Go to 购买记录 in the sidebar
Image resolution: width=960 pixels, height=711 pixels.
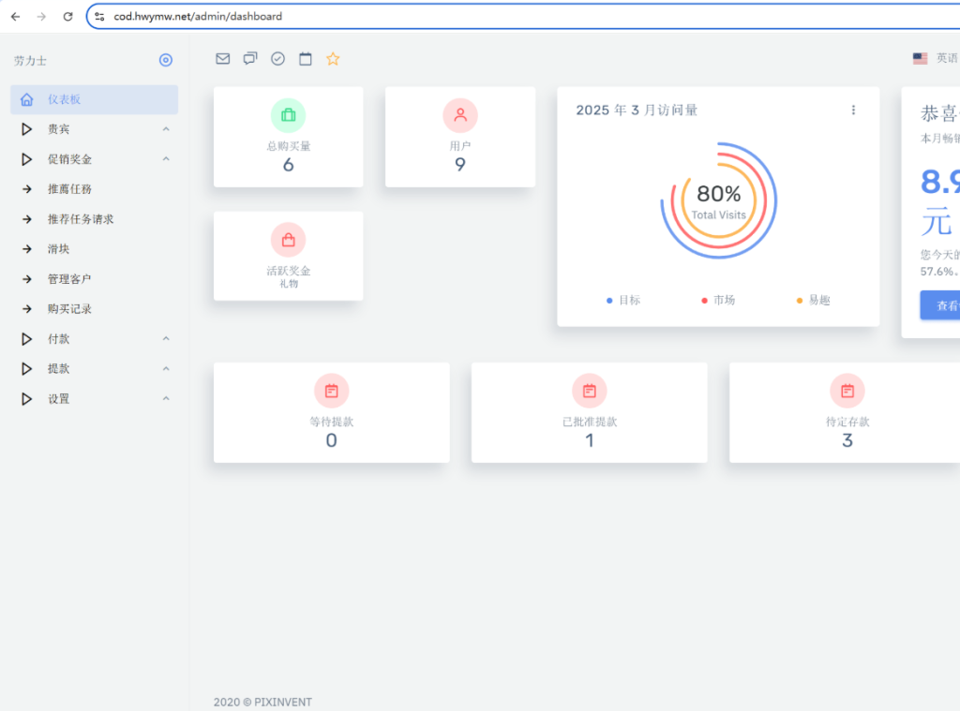(x=95, y=309)
